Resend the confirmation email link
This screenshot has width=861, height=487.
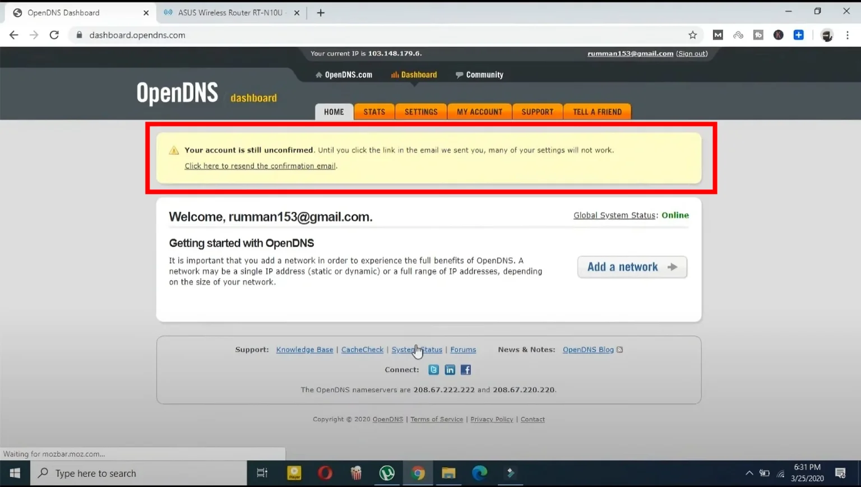coord(260,166)
